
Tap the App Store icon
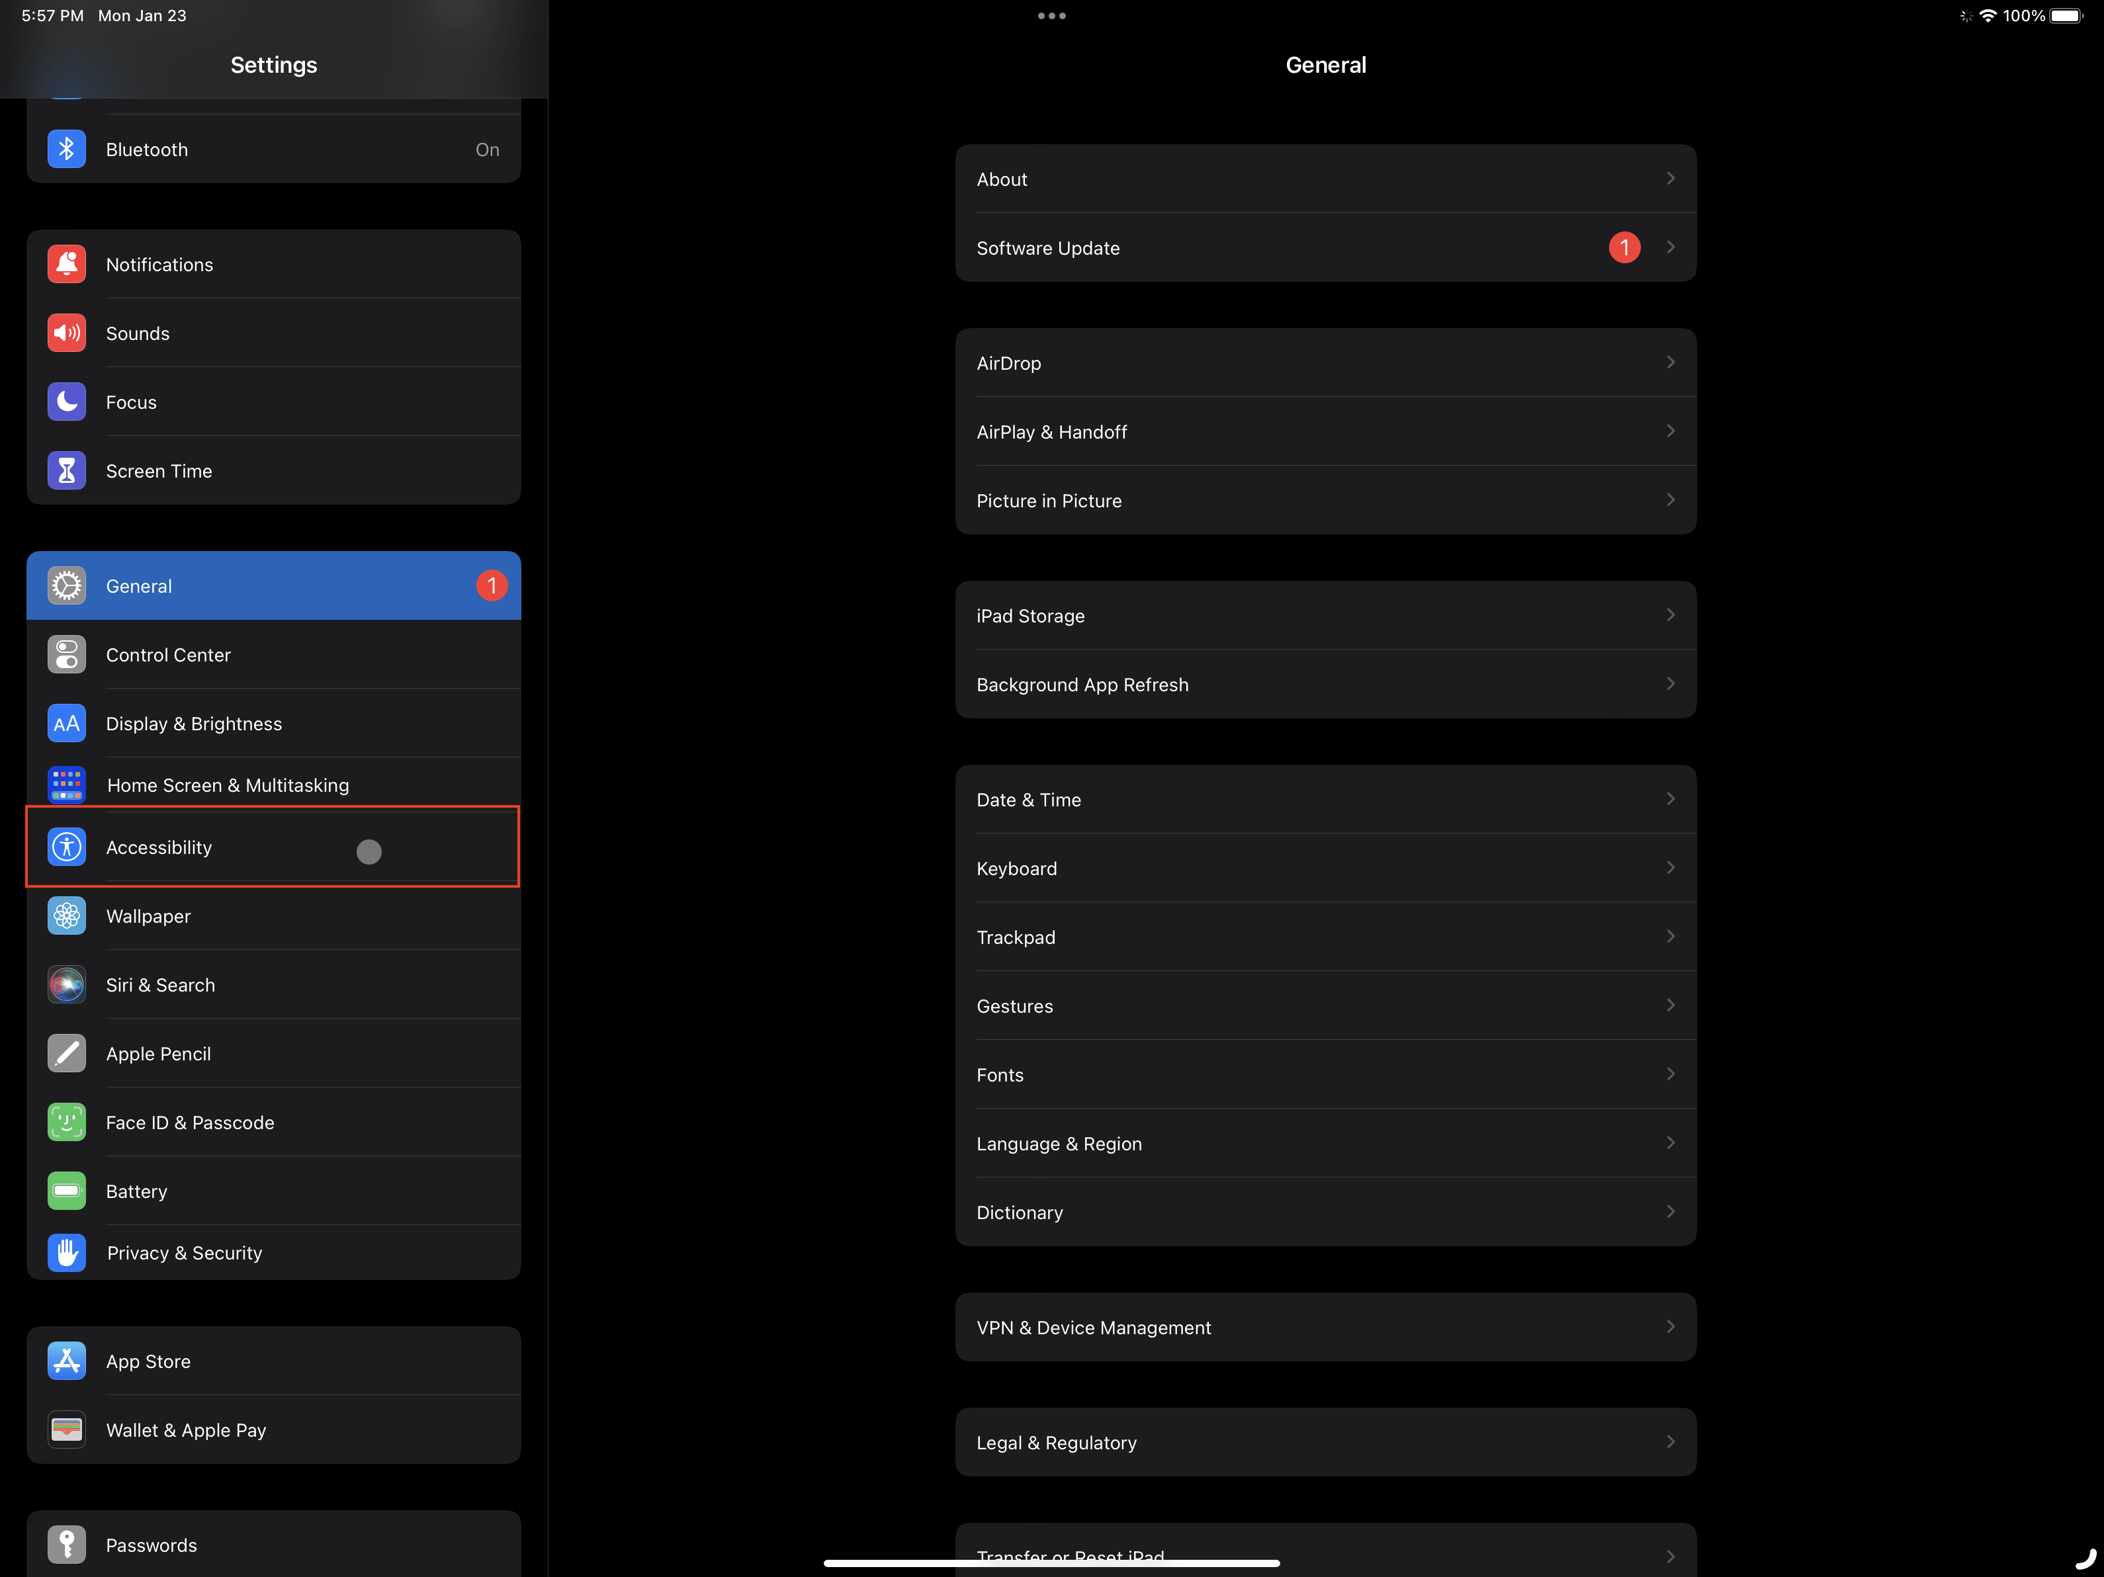tap(67, 1361)
